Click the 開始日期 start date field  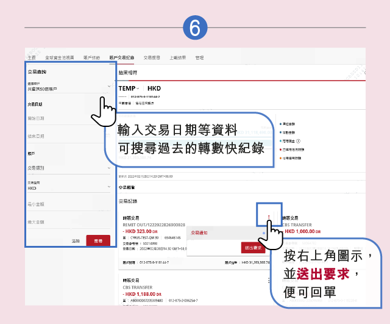coord(68,118)
